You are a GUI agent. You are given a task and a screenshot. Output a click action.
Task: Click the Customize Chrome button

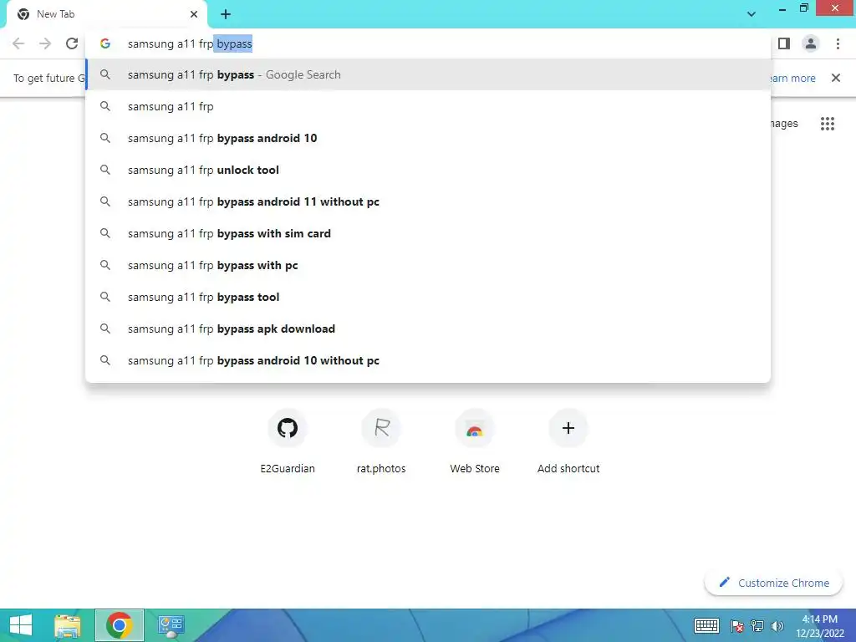(x=773, y=583)
